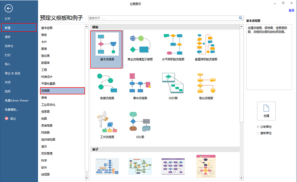The height and width of the screenshot is (182, 297).
Task: Select the 公制单位 radio button
Action: coord(258,127)
